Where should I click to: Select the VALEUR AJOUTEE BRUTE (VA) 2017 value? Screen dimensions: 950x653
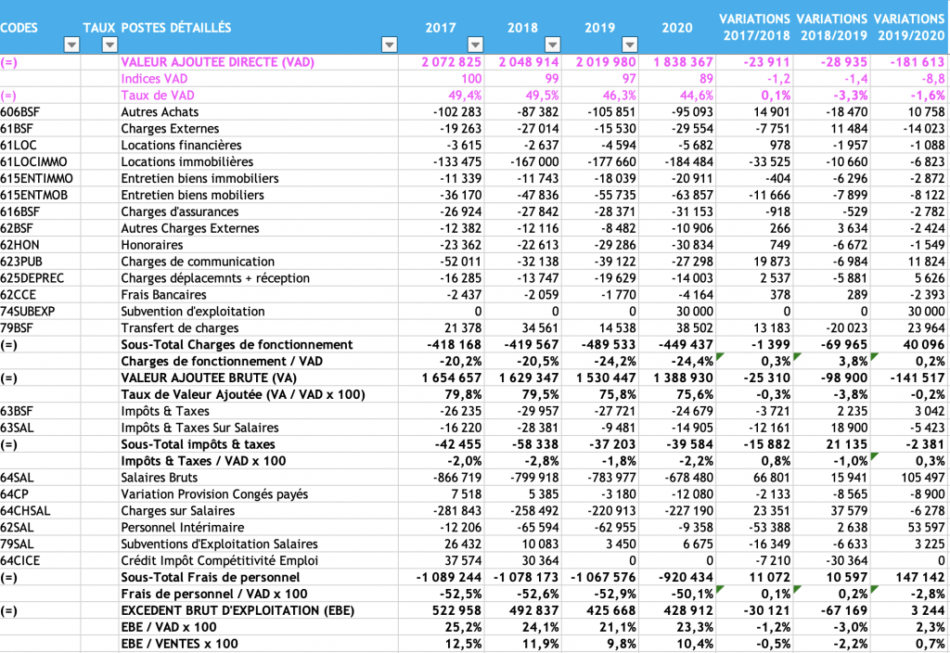point(451,378)
